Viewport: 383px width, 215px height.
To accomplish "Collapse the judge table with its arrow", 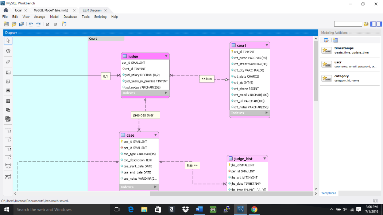I will tap(166, 56).
